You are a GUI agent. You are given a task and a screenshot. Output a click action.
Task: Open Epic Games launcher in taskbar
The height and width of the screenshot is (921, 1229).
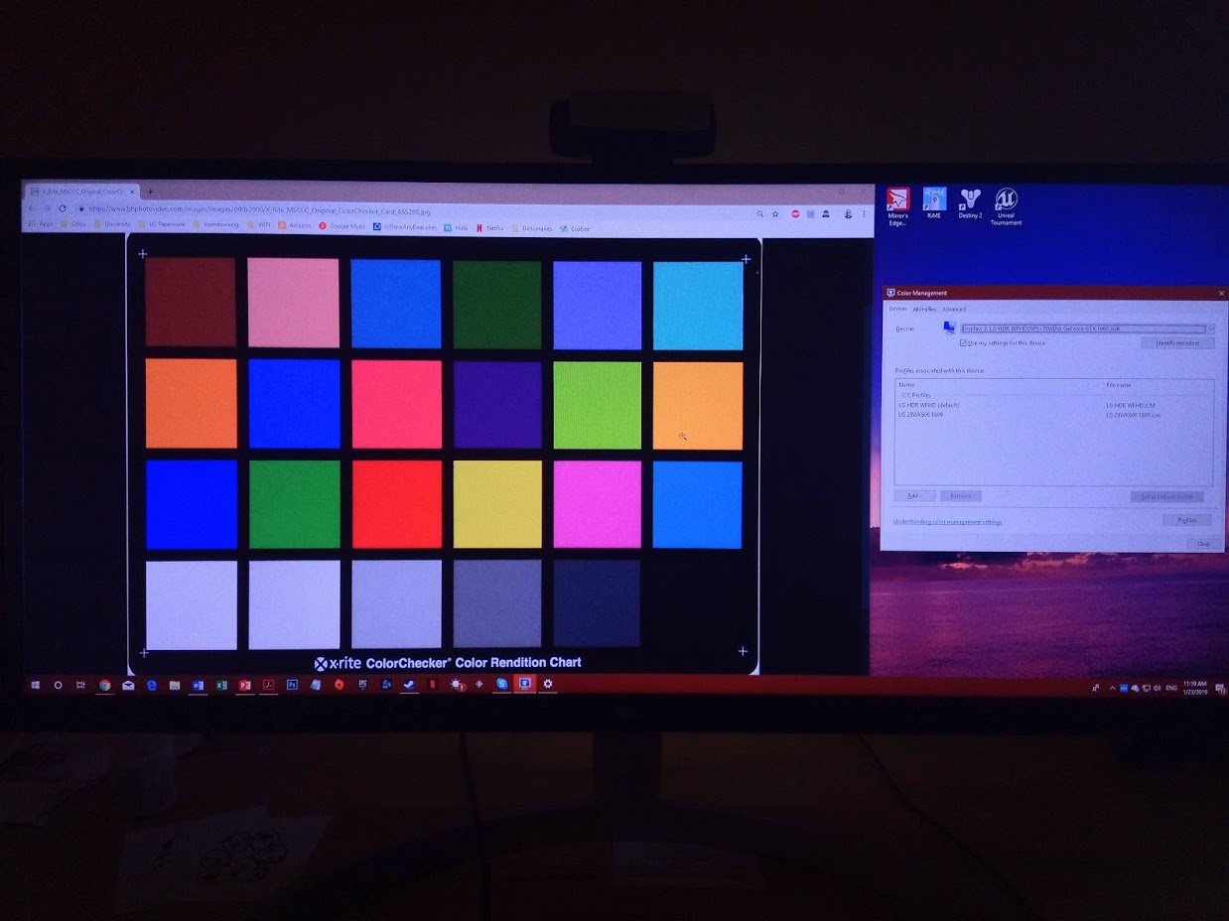362,684
